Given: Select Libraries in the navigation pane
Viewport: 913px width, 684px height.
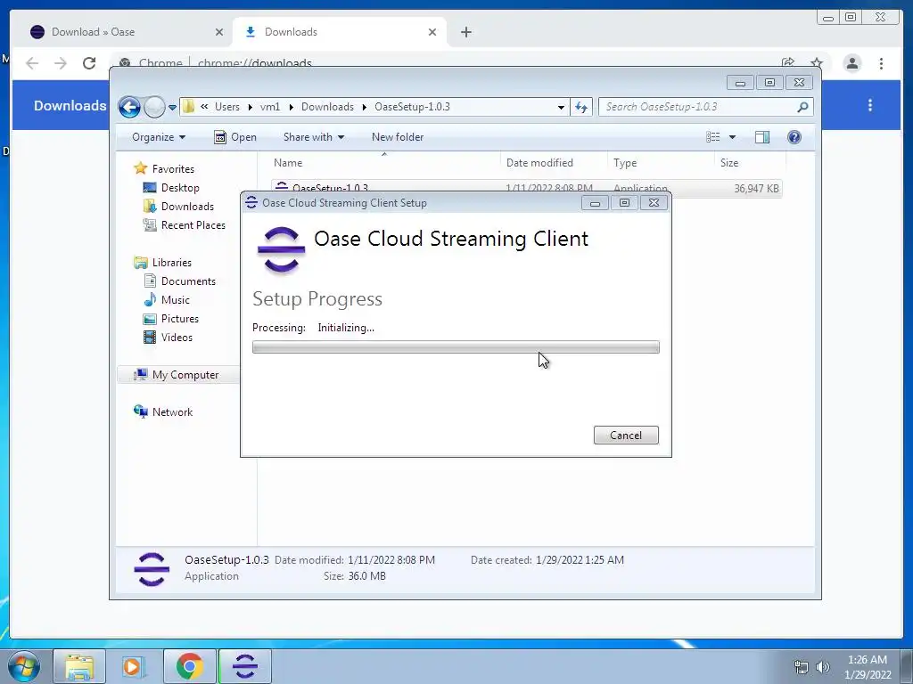Looking at the screenshot, I should click(x=172, y=263).
